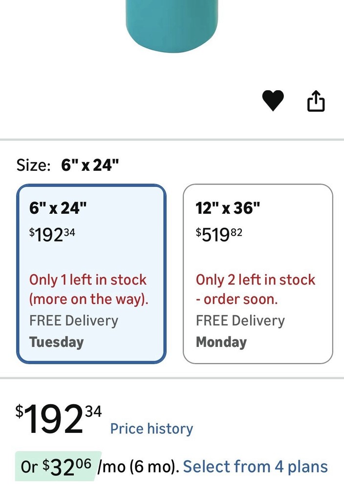This screenshot has height=488, width=344.
Task: Click the large $192.34 main price
Action: (x=58, y=419)
